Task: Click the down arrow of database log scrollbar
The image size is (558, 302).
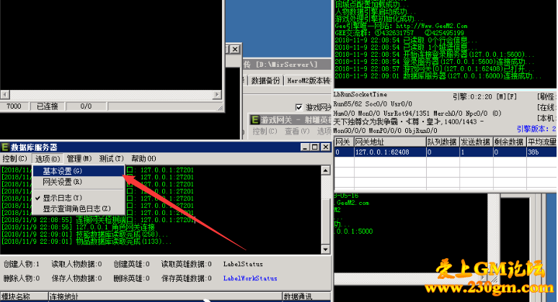Action: (x=325, y=250)
